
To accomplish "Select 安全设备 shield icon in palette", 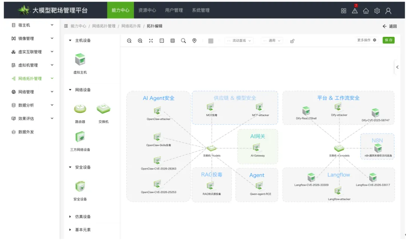I will pyautogui.click(x=80, y=186).
